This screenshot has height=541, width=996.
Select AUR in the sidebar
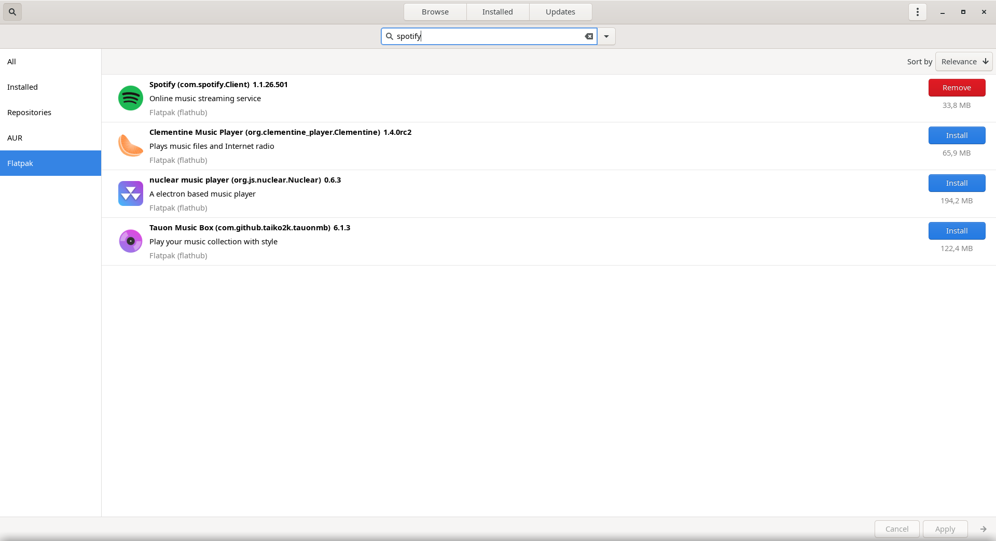click(50, 138)
